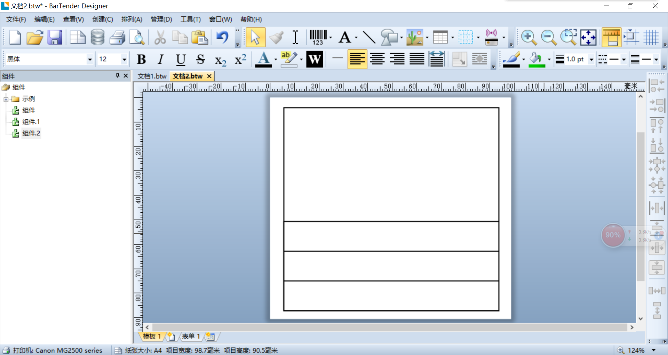Click the zoom in magnifier icon
This screenshot has width=668, height=355.
pyautogui.click(x=529, y=37)
